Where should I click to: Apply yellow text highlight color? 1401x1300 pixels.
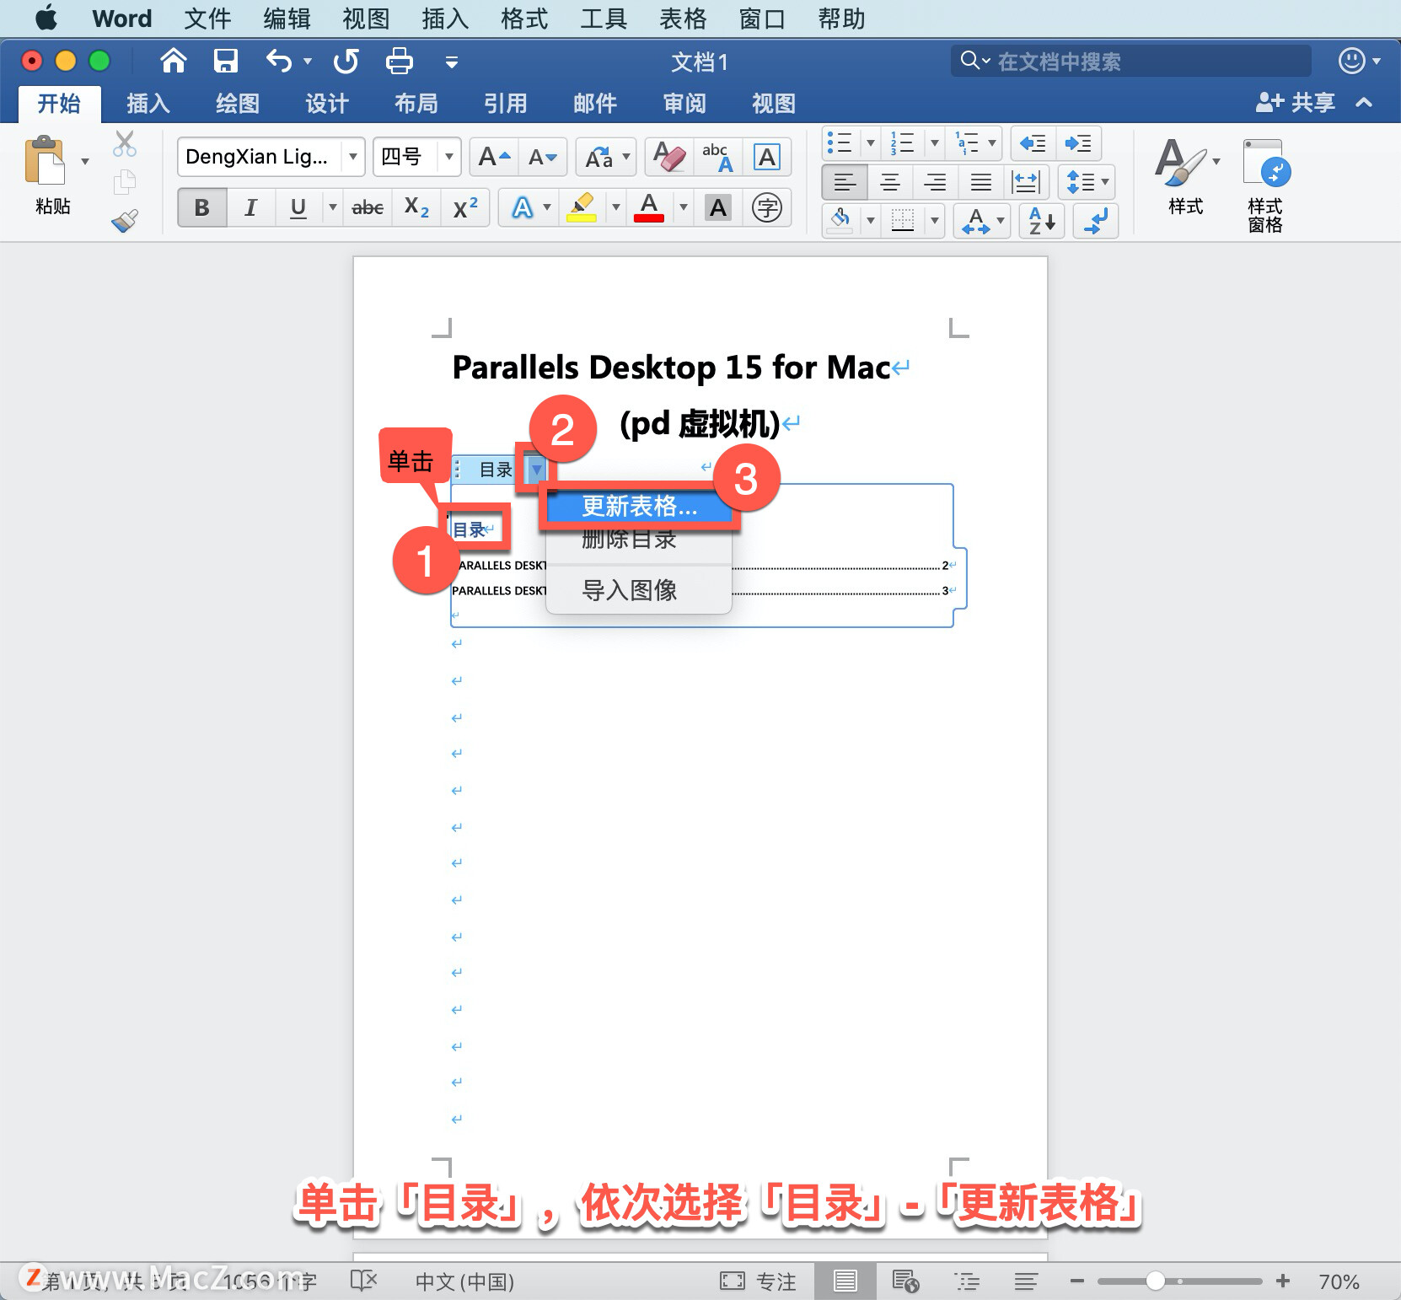click(x=582, y=207)
